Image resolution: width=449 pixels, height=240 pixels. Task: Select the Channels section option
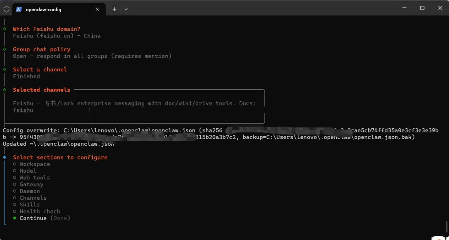30,198
